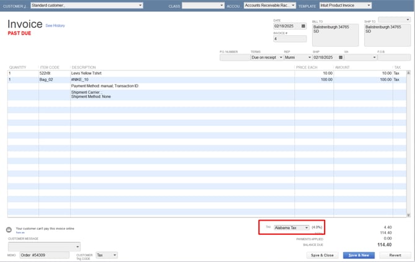Click the scroll up arrow of line items
This screenshot has width=415, height=262.
408,67
